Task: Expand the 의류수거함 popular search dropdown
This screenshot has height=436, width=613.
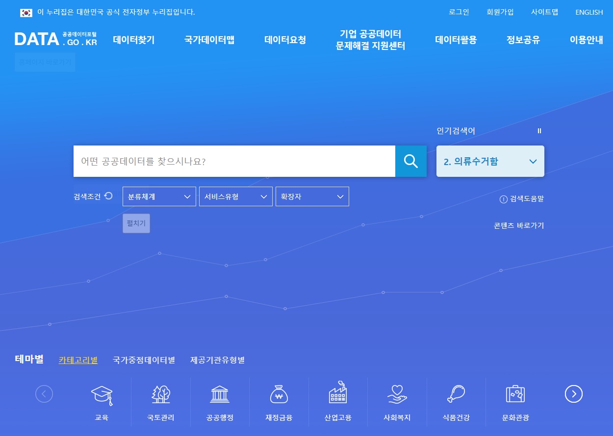Action: [x=533, y=161]
